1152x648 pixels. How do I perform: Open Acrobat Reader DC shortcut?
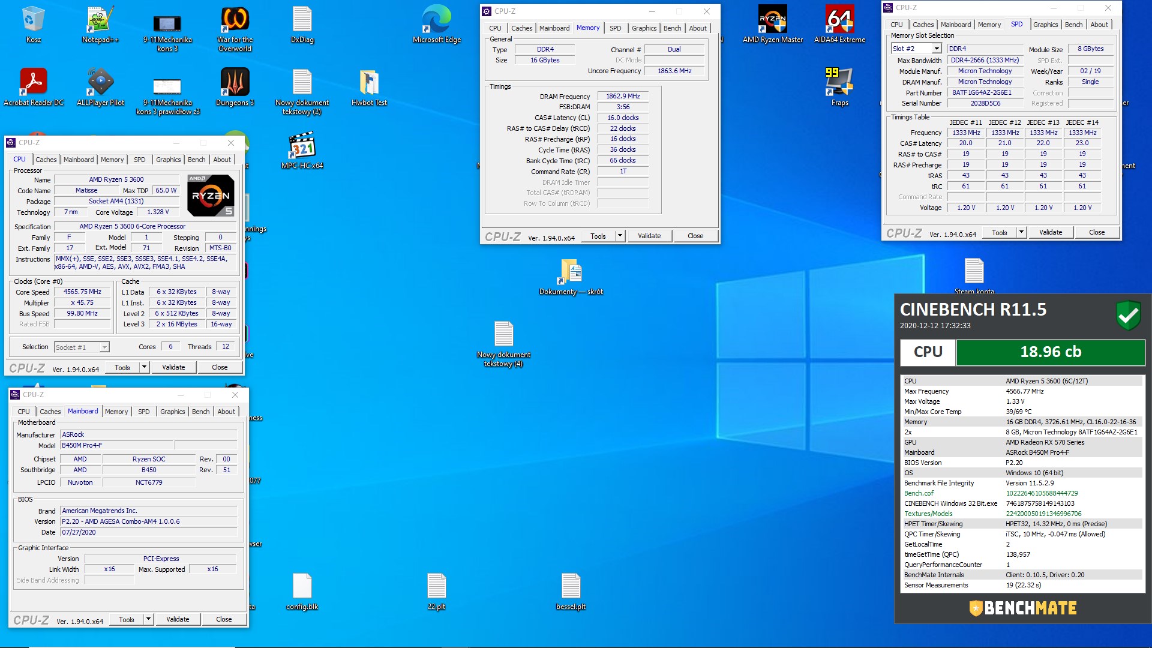pyautogui.click(x=33, y=88)
